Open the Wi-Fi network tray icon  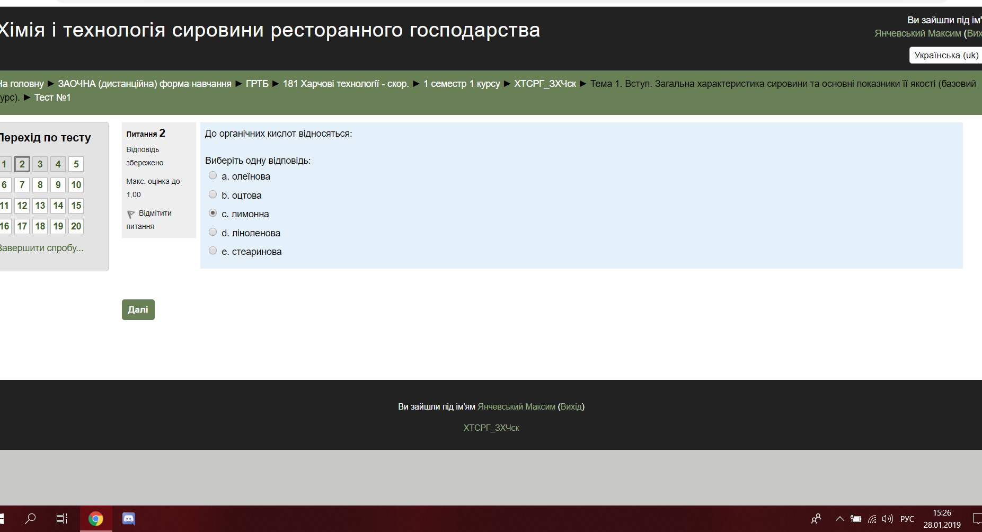[872, 519]
